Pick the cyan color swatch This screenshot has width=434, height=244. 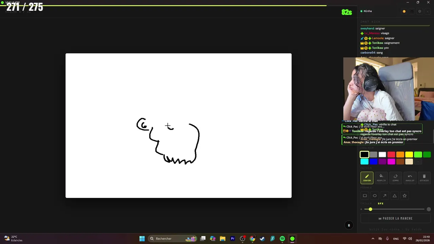[x=364, y=162]
